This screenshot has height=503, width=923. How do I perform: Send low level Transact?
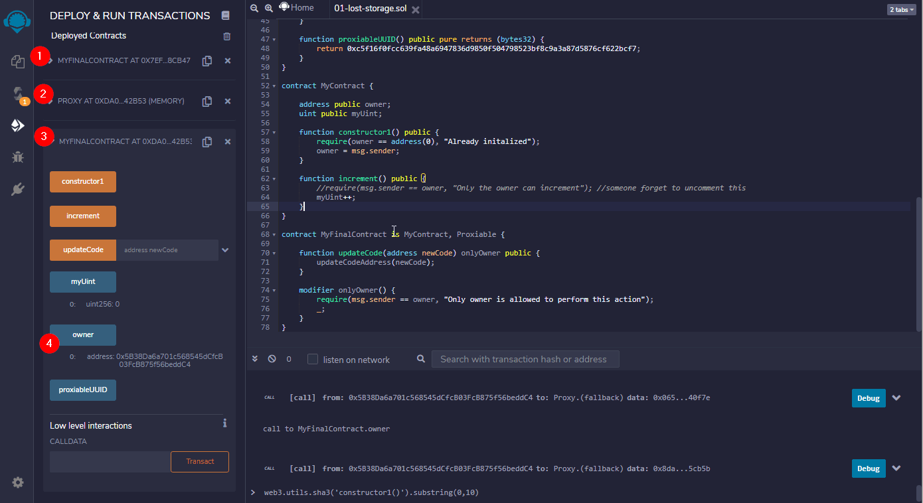point(200,462)
